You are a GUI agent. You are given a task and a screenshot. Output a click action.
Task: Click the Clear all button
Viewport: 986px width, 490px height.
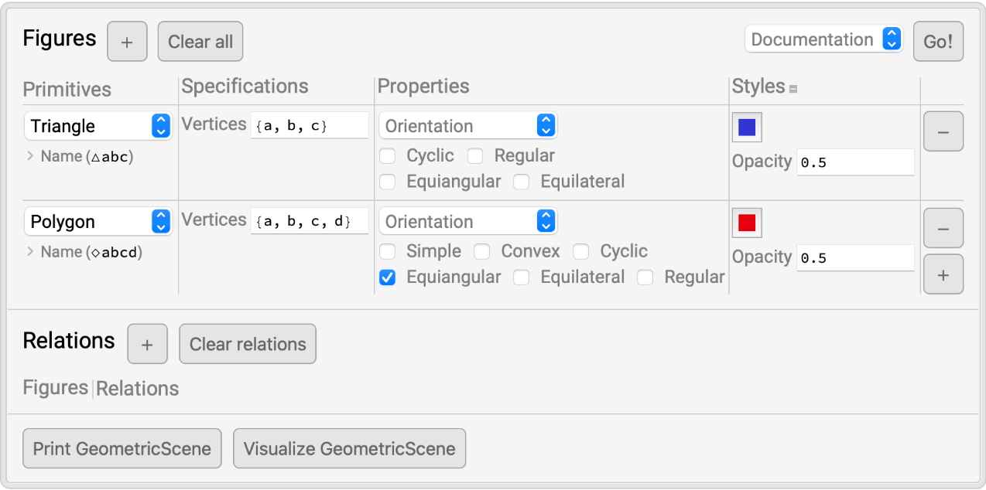[200, 42]
